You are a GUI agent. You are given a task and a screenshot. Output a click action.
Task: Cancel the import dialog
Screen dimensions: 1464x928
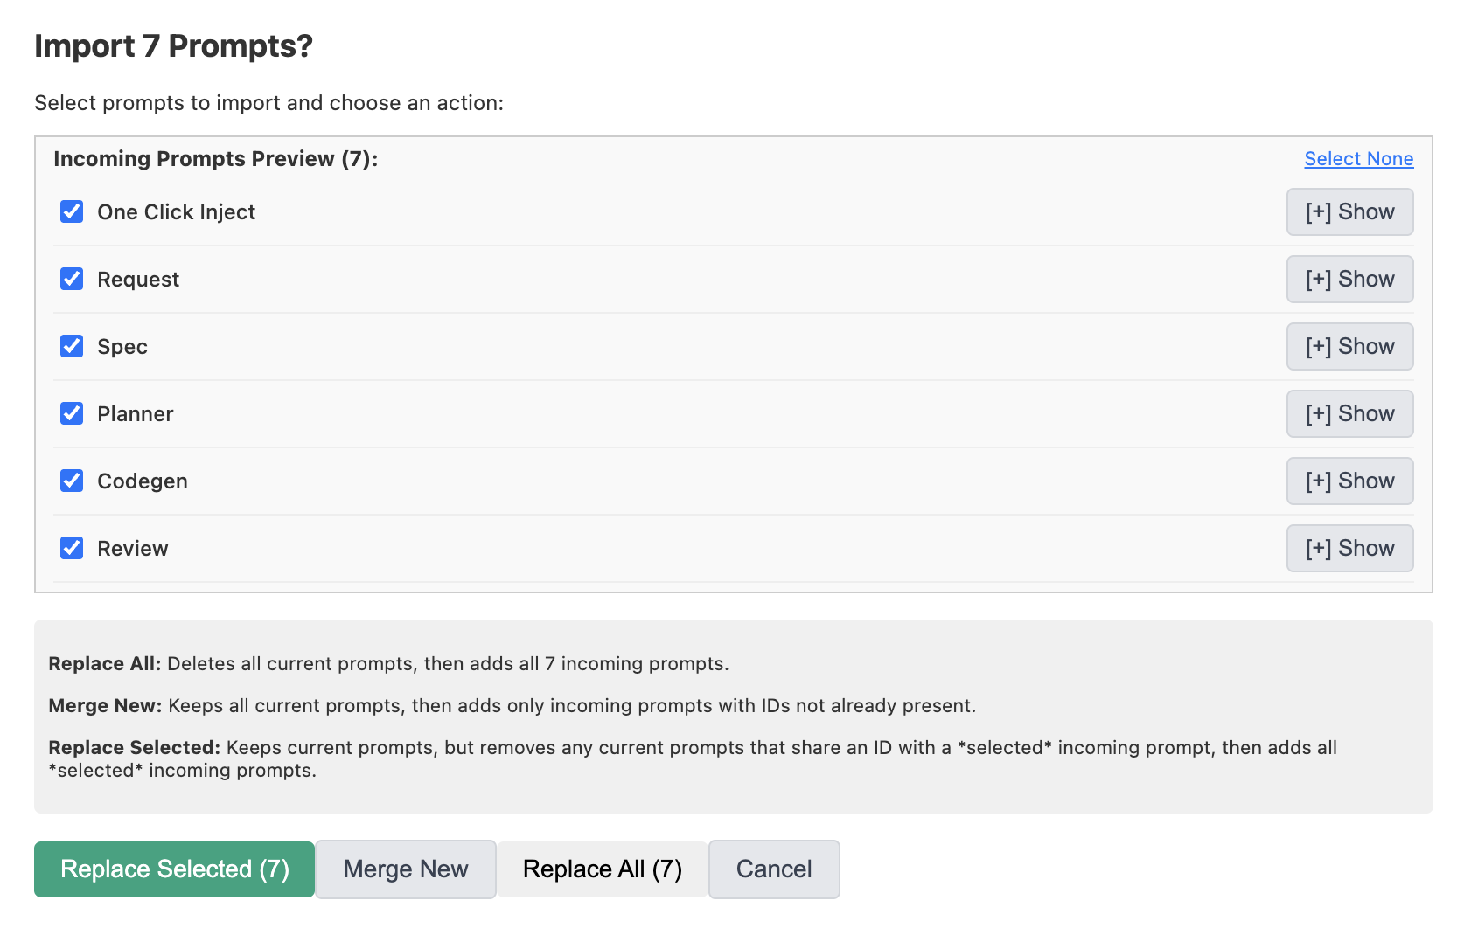tap(774, 869)
